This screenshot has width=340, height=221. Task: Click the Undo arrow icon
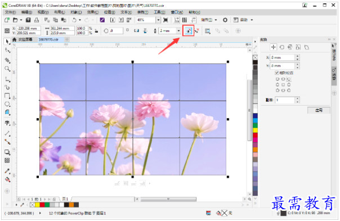74,20
